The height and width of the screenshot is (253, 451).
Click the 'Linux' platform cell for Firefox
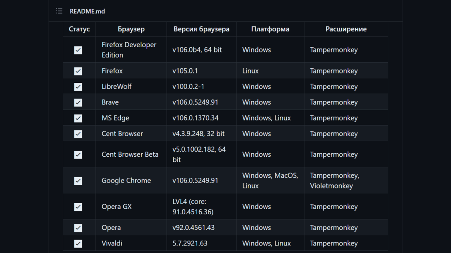click(270, 71)
